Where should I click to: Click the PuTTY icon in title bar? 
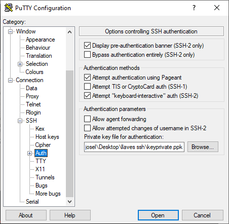(x=9, y=8)
